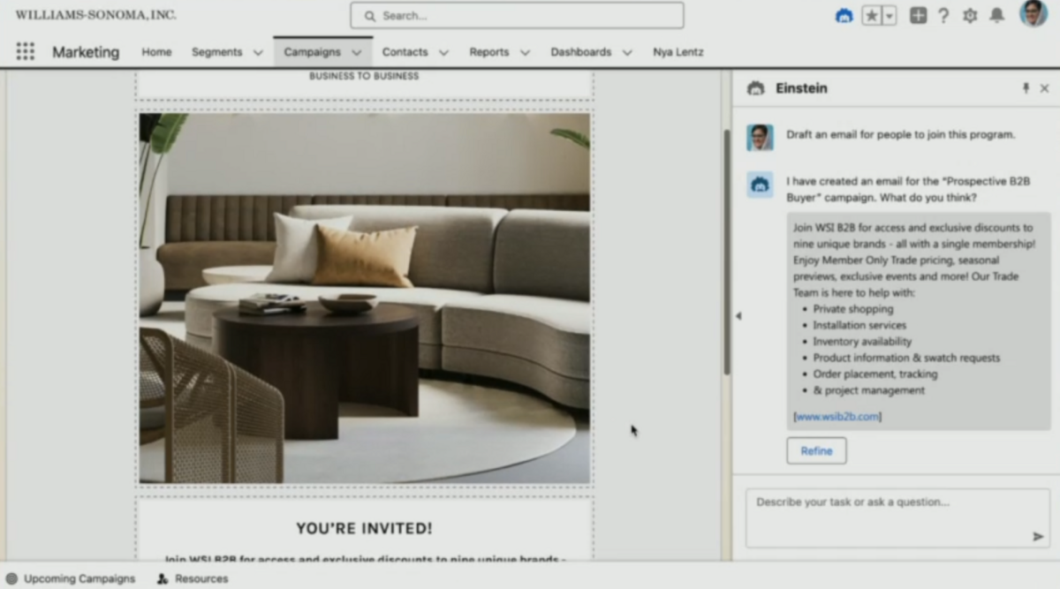
Task: Click the Upcoming Campaigns icon in utility bar
Action: point(11,578)
